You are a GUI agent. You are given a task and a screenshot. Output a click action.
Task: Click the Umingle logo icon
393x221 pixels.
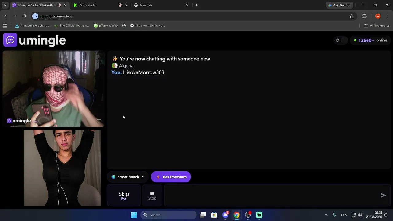click(10, 40)
